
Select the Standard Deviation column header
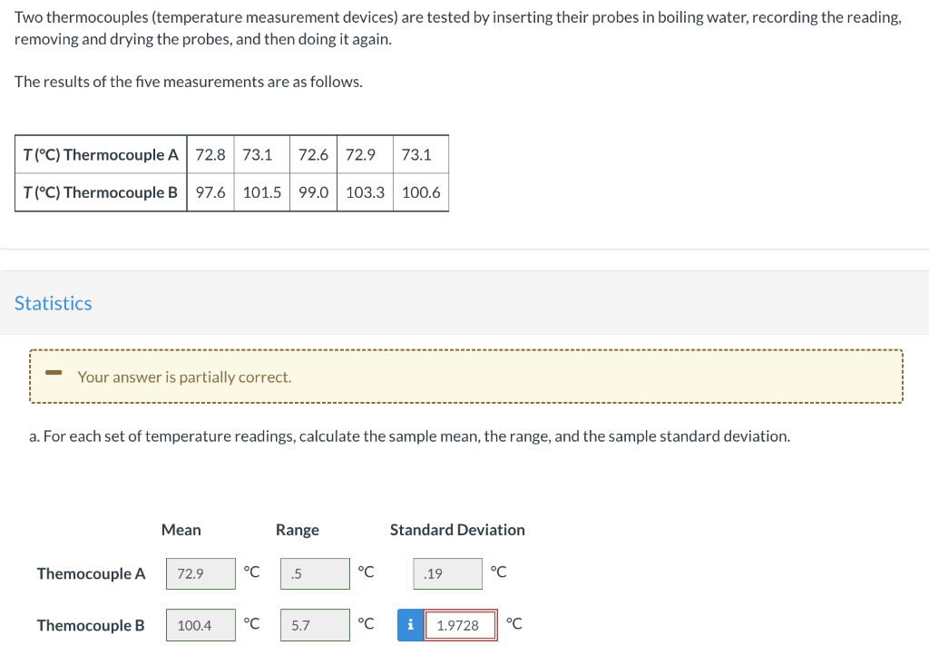point(457,530)
